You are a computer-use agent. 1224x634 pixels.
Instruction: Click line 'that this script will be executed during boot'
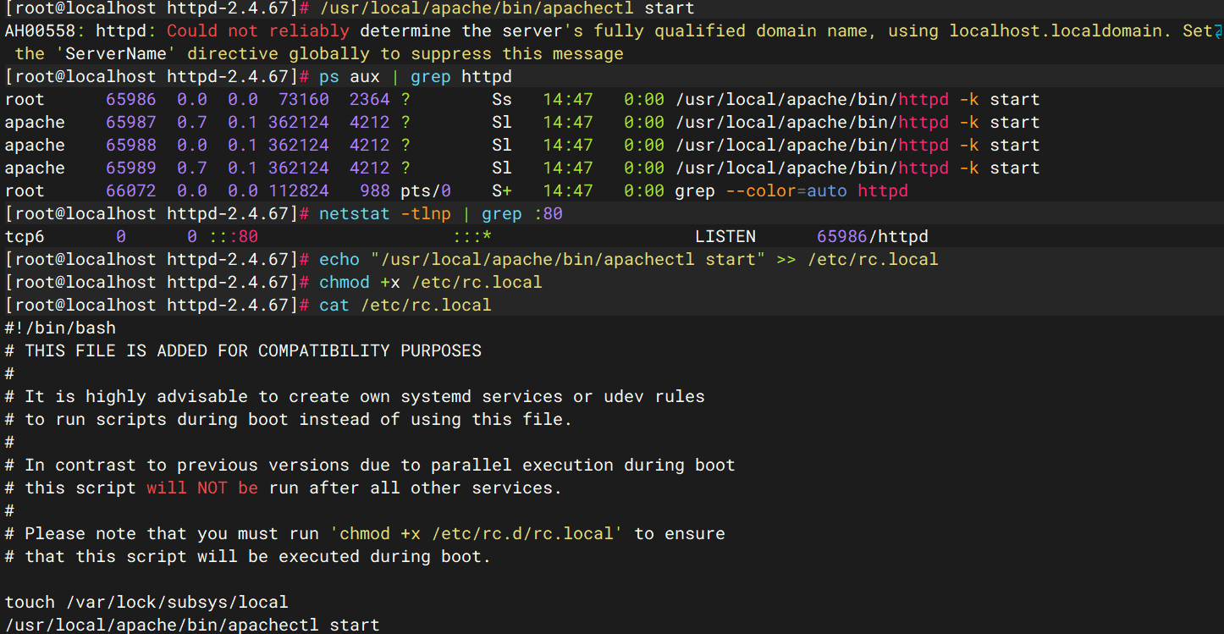(248, 557)
